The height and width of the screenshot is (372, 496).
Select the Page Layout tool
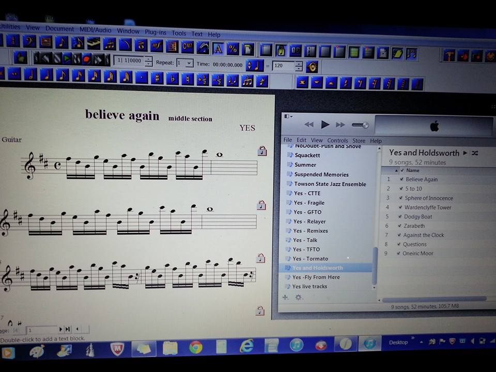(x=248, y=50)
